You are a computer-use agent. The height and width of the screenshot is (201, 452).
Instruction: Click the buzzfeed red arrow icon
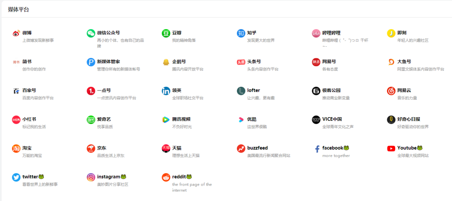(x=241, y=148)
